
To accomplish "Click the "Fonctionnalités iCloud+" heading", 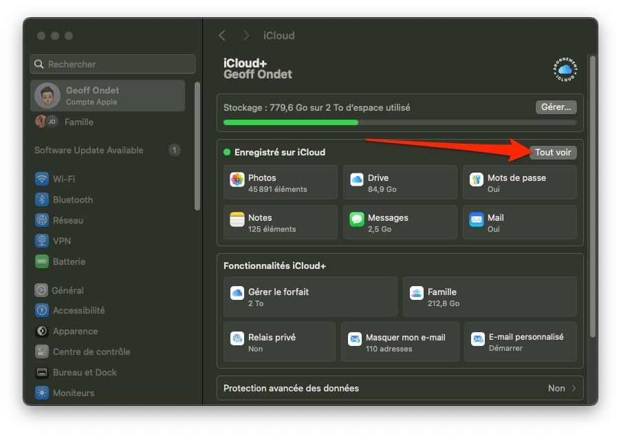I will 274,265.
